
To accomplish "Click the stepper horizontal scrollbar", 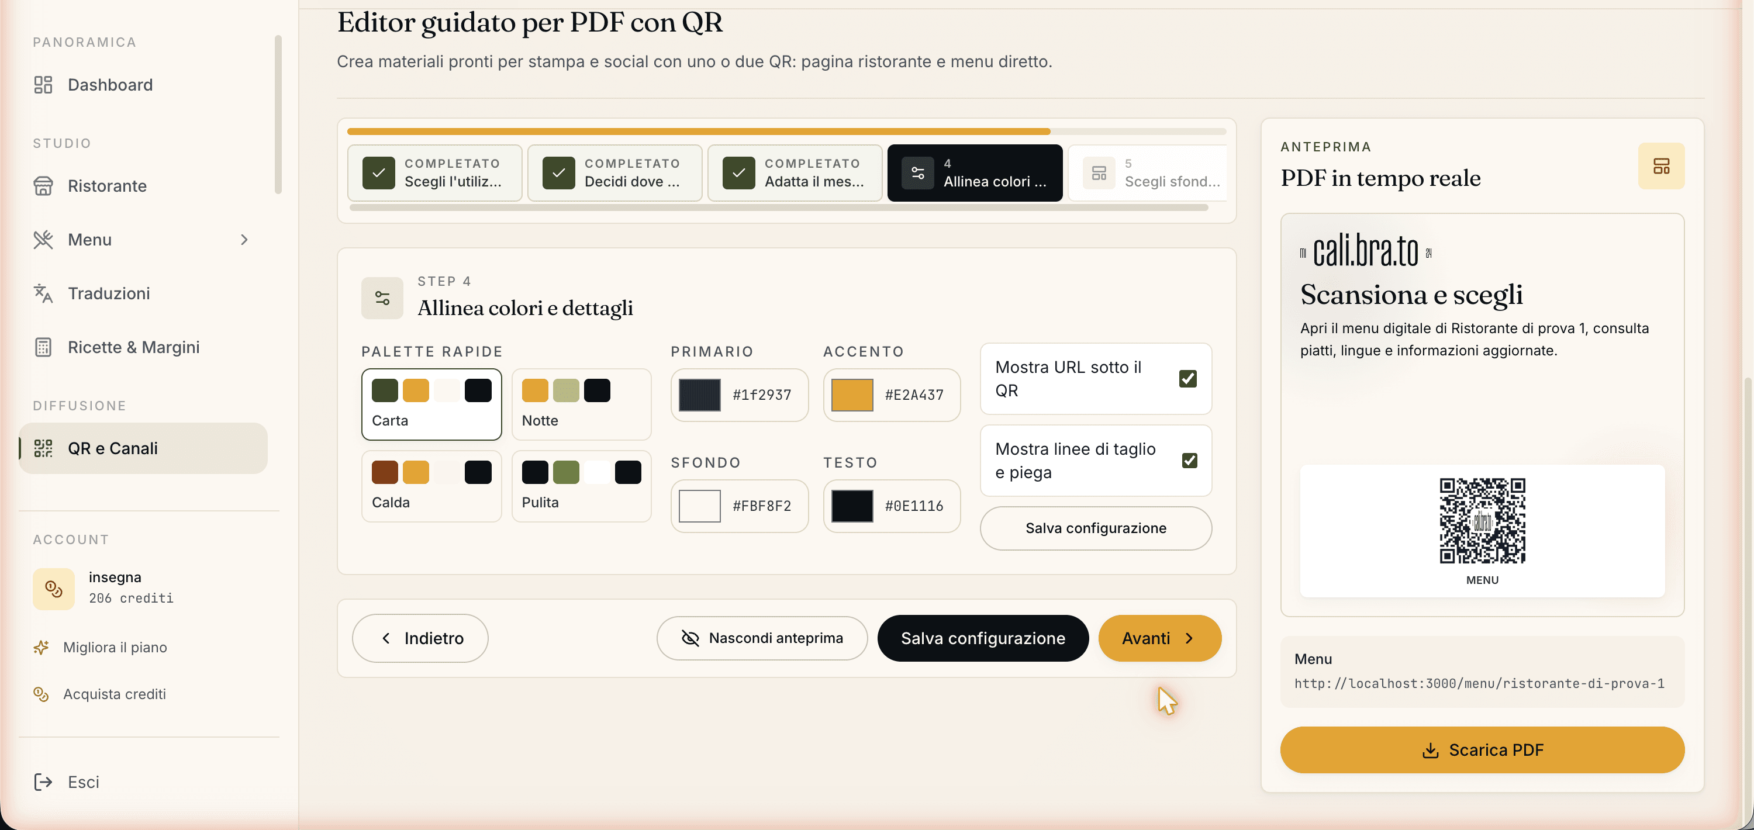I will 778,207.
